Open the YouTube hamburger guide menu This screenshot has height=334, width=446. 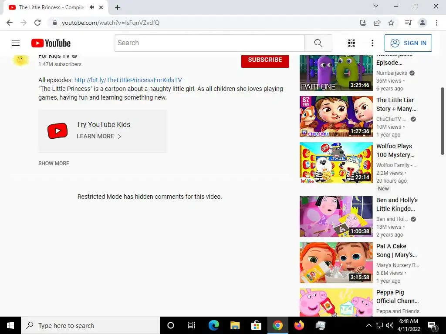tap(16, 43)
